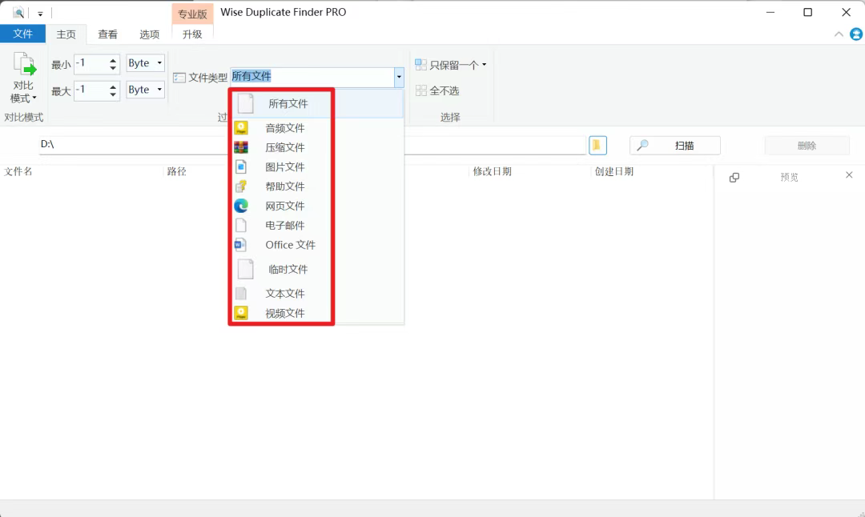The height and width of the screenshot is (517, 865).
Task: Decrease the 最小 size value
Action: (x=113, y=68)
